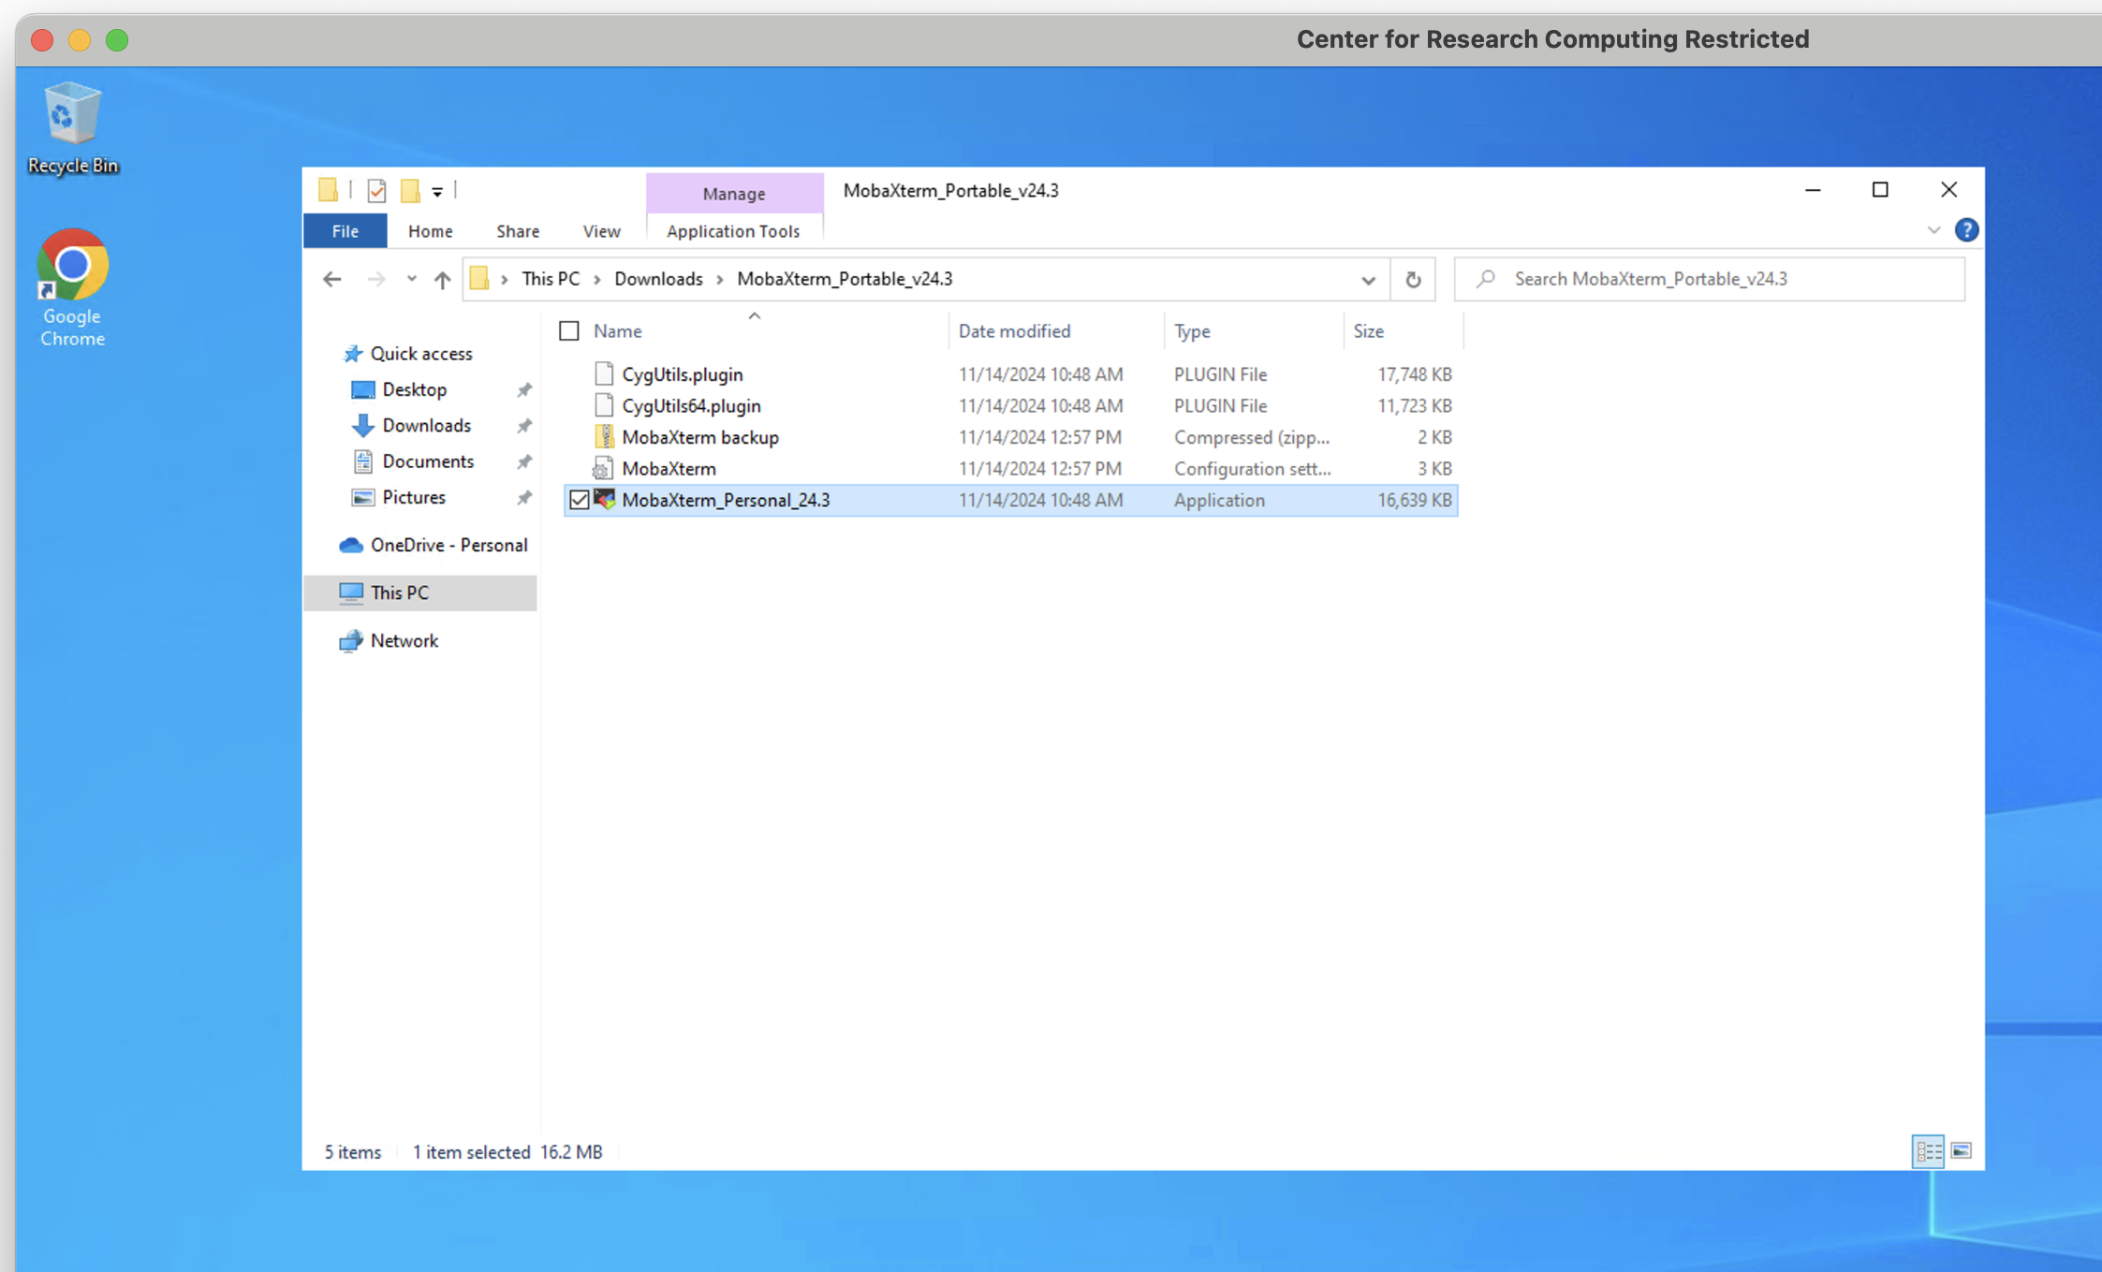Open the File tab
2102x1272 pixels.
point(345,231)
